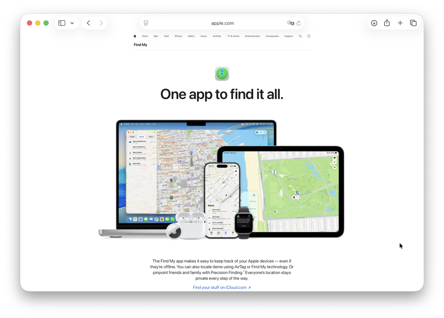Open the translate page icon
The image size is (444, 318).
[x=291, y=23]
